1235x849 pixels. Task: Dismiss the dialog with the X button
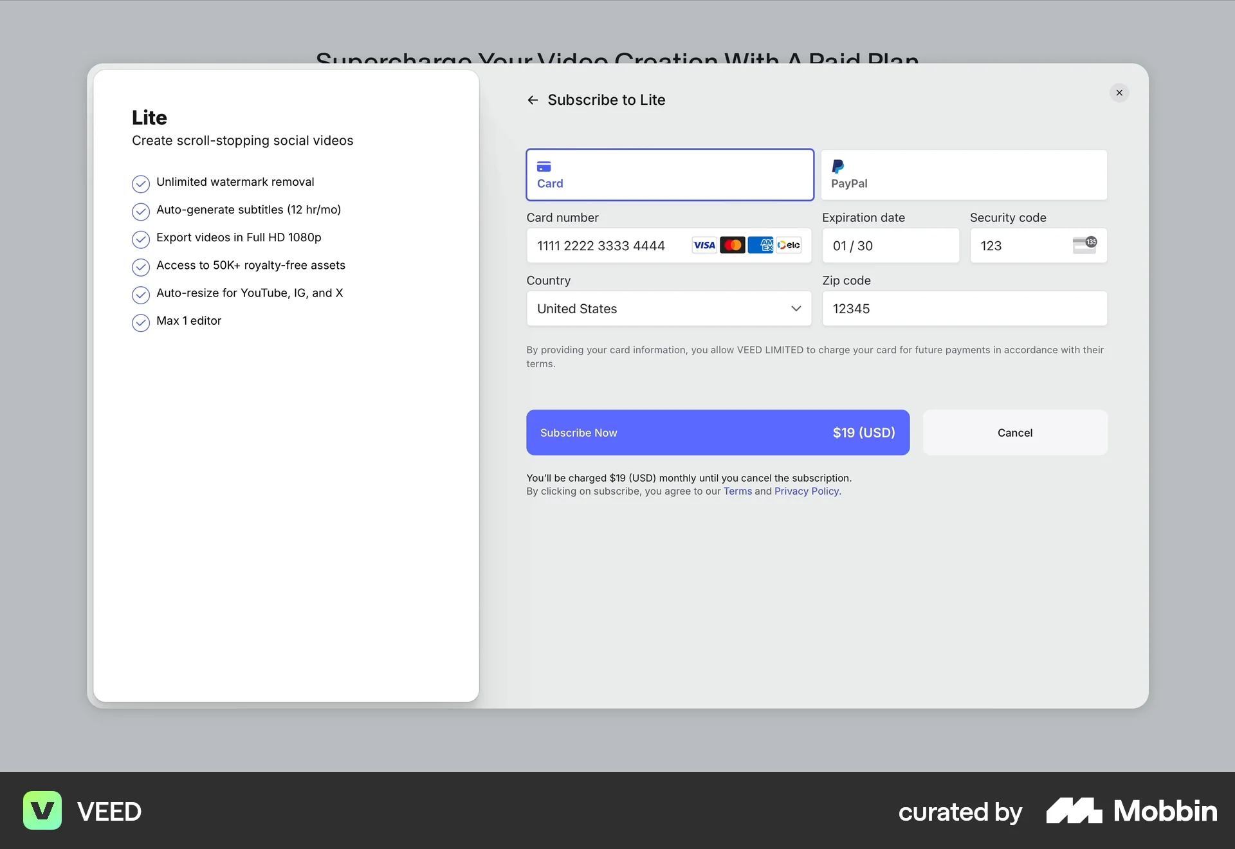[1119, 93]
